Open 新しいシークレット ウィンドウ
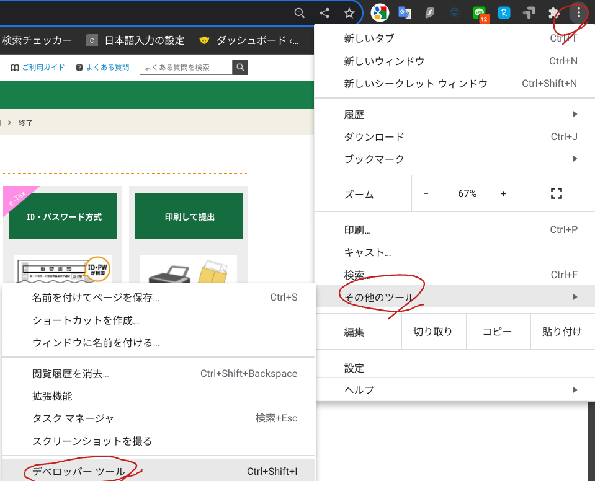Image resolution: width=595 pixels, height=481 pixels. click(455, 84)
